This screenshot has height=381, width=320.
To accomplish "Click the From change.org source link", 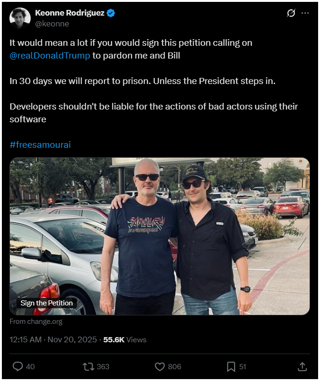I will pyautogui.click(x=36, y=322).
